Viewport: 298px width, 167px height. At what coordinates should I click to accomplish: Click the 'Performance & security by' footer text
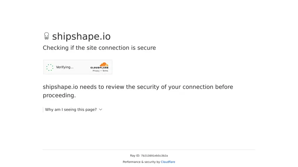(x=141, y=162)
